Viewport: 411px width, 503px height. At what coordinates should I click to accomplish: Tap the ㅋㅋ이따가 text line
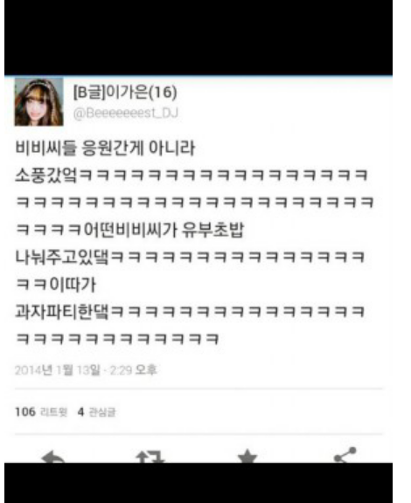56,285
